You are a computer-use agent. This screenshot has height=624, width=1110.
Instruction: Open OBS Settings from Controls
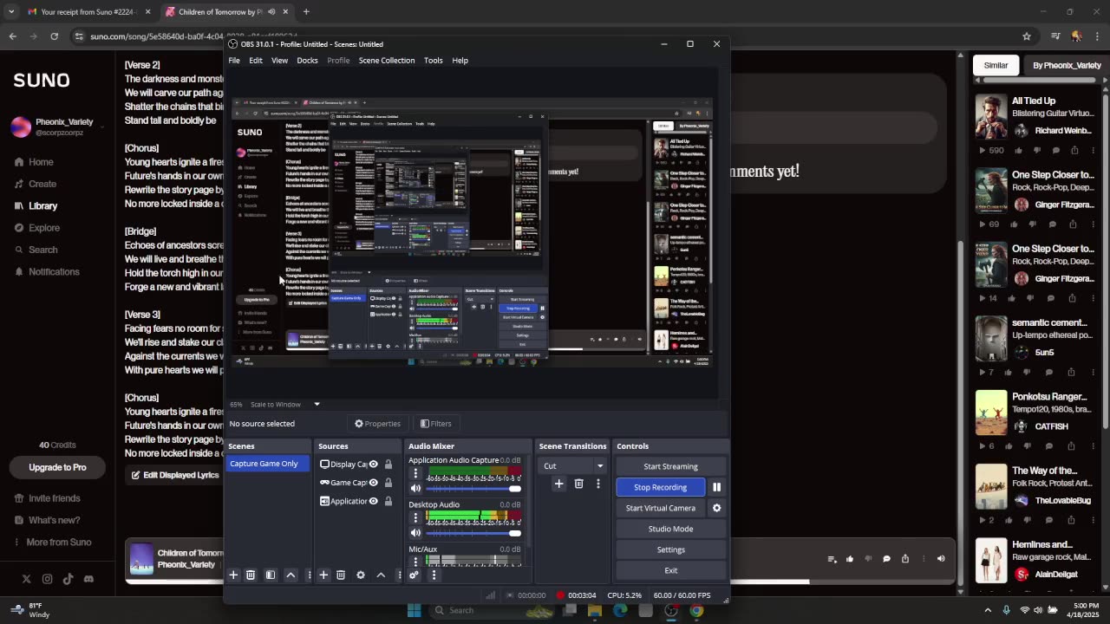click(670, 549)
